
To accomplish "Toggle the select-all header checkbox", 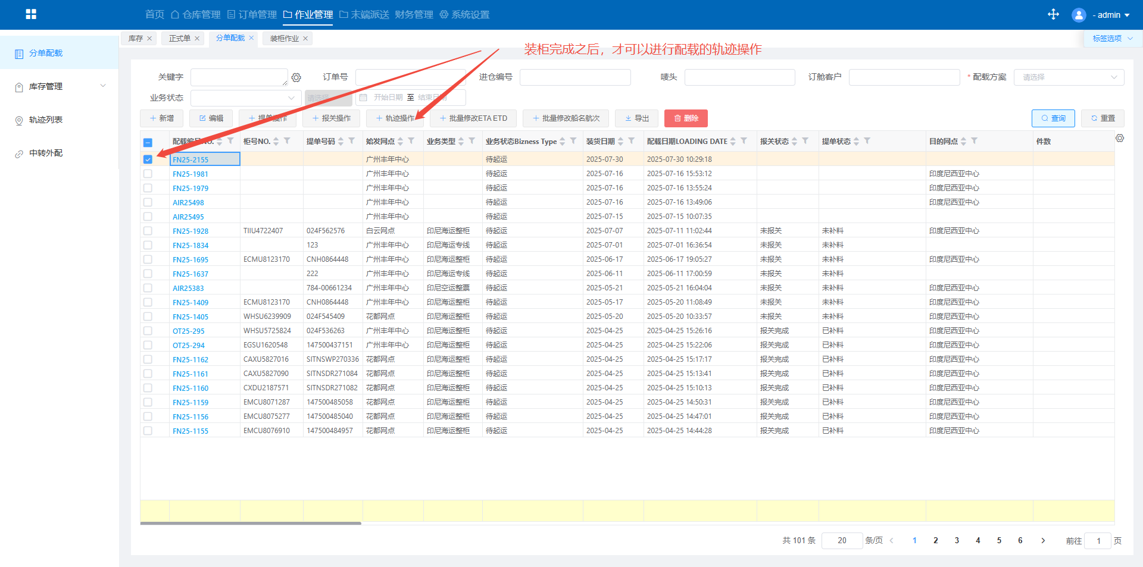I will pos(148,142).
